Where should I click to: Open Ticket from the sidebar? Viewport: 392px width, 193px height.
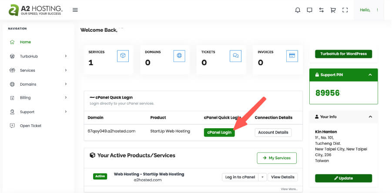tap(30, 126)
